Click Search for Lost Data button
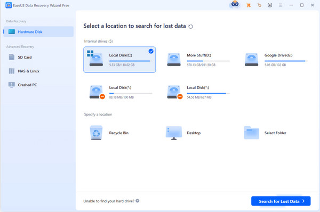The width and height of the screenshot is (320, 212). [281, 201]
